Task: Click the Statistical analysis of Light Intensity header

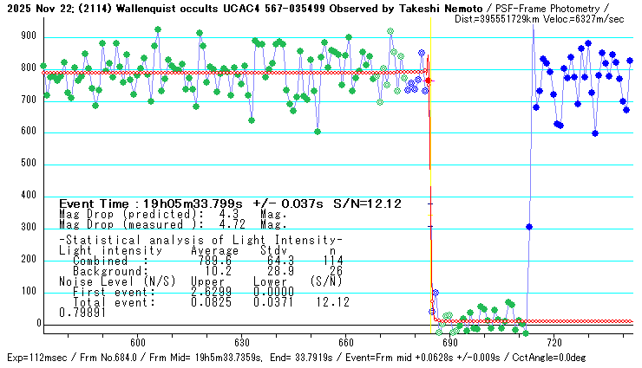Action: (x=200, y=240)
